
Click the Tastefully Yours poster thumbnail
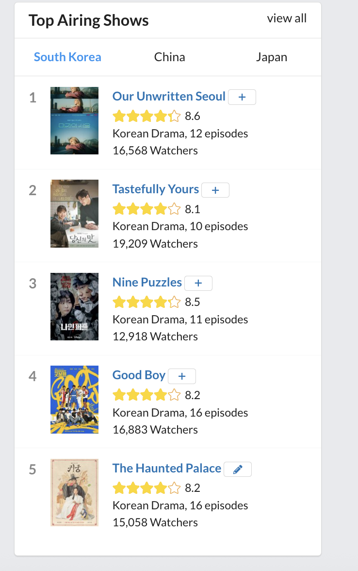pyautogui.click(x=74, y=214)
